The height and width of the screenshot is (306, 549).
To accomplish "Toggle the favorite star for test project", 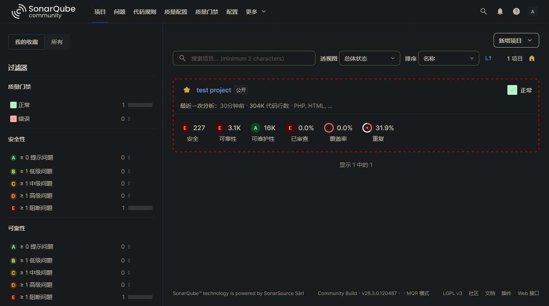I will (187, 90).
